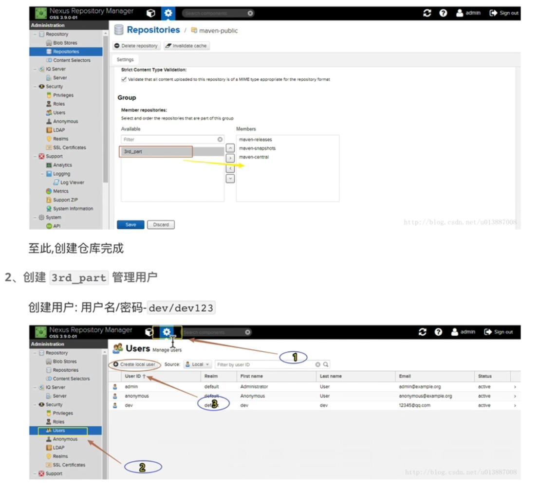539x489 pixels.
Task: Open API in the top sidebar
Action: 56,226
